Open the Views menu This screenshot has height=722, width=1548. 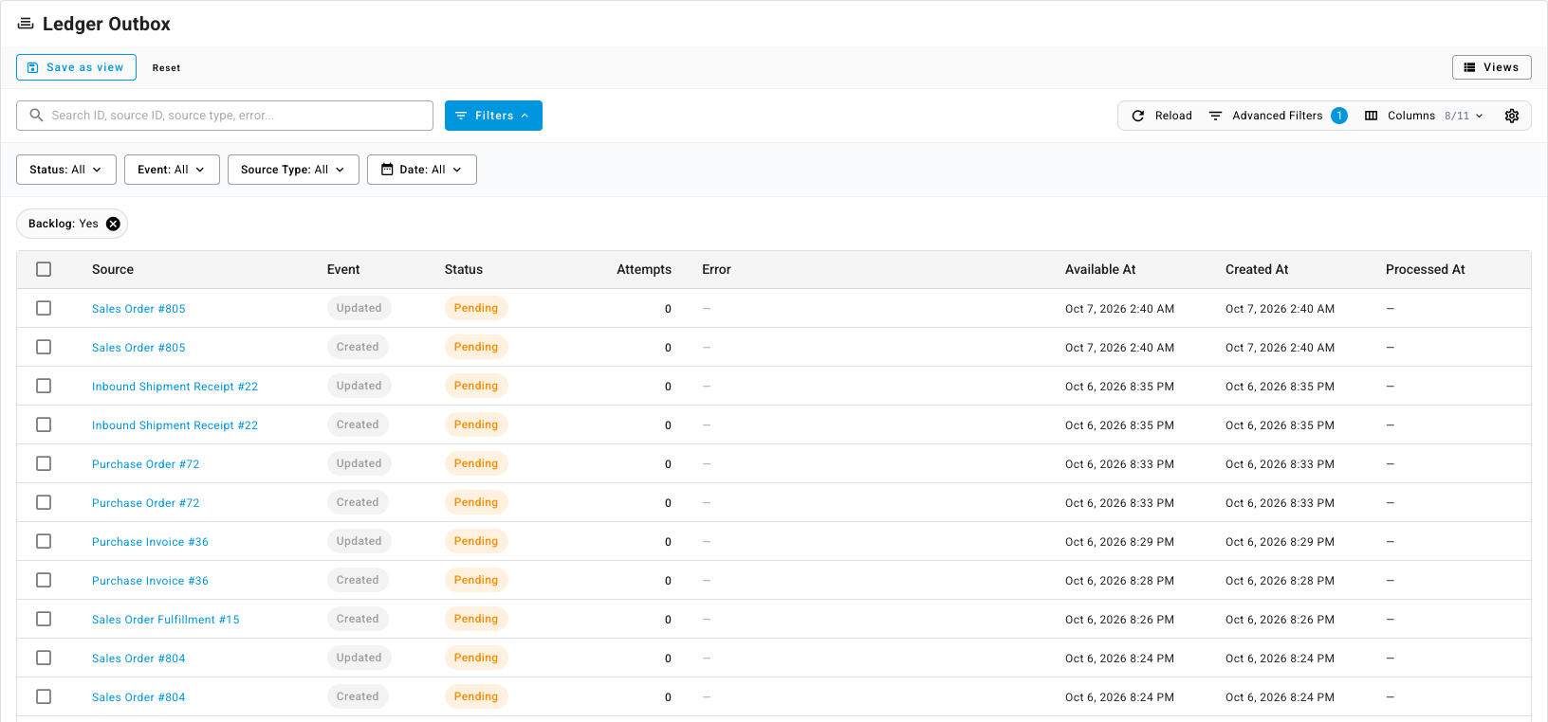tap(1491, 67)
